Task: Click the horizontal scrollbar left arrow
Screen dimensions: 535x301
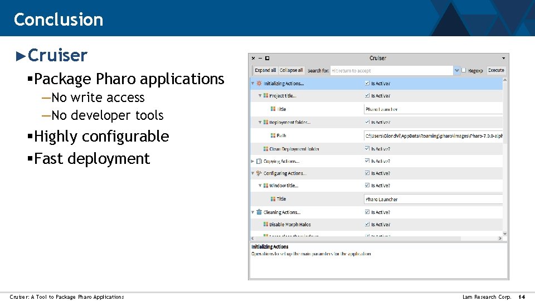Action: click(253, 238)
